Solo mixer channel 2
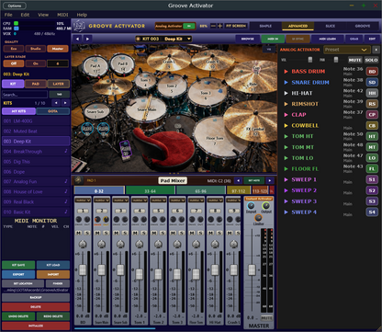The width and height of the screenshot is (382, 332). (106, 233)
